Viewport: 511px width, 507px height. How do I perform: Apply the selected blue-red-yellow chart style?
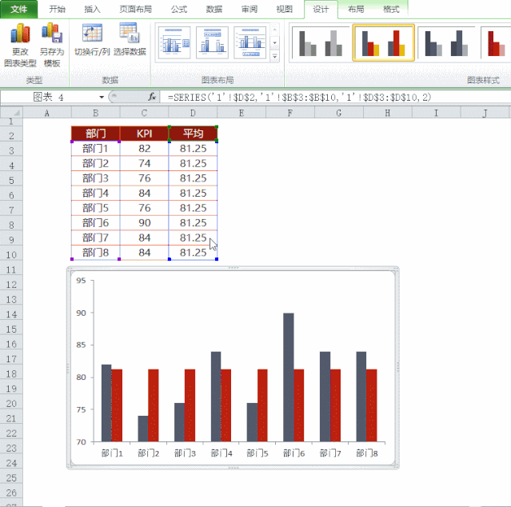[383, 42]
